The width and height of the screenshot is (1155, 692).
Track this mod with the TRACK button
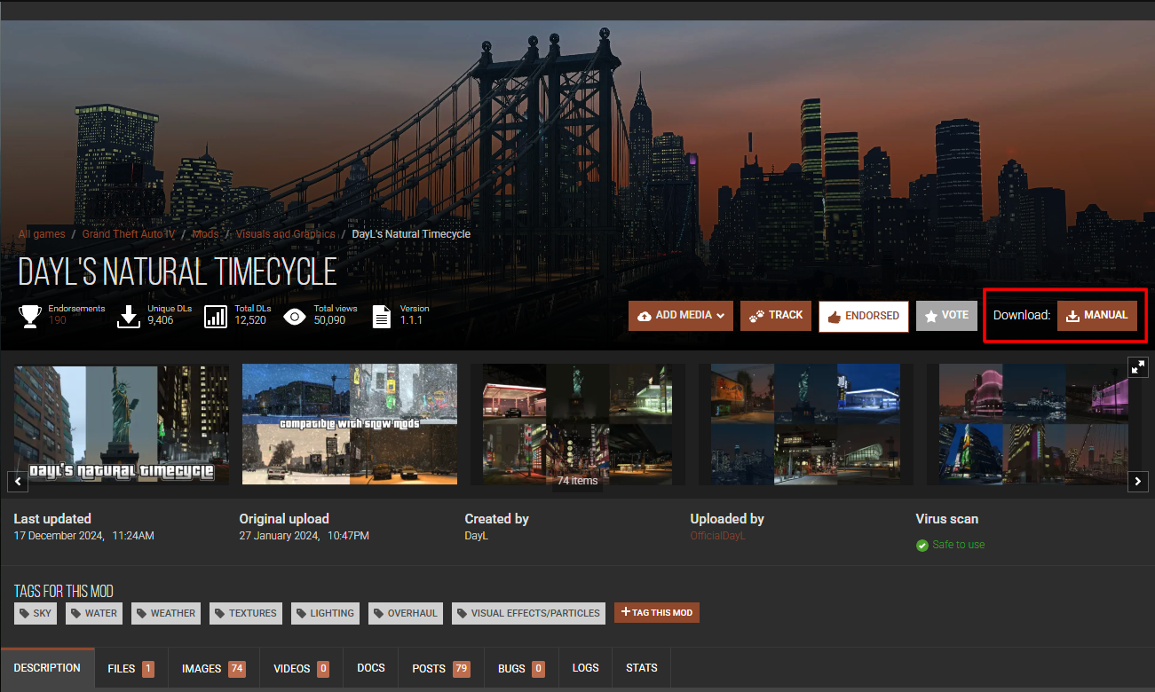[x=776, y=316]
